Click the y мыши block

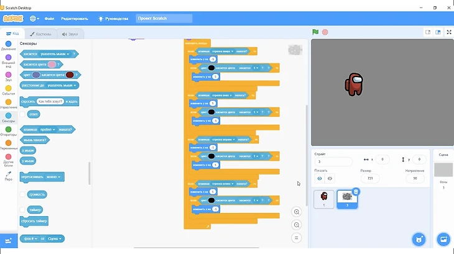click(x=28, y=161)
